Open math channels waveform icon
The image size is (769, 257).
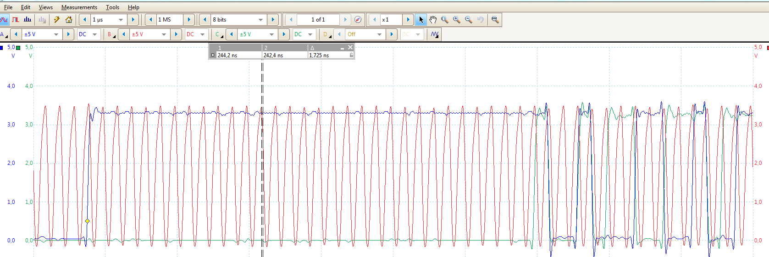coord(435,34)
